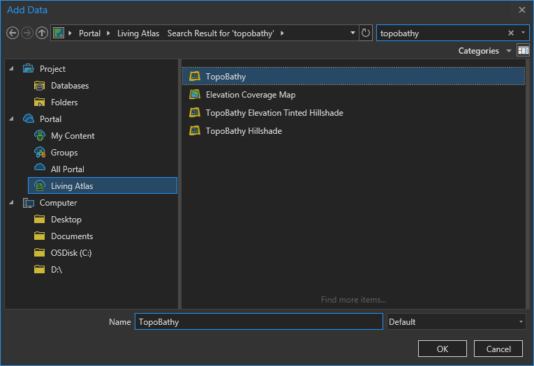Open the search options dropdown arrow
Image resolution: width=534 pixels, height=366 pixels.
[x=523, y=33]
